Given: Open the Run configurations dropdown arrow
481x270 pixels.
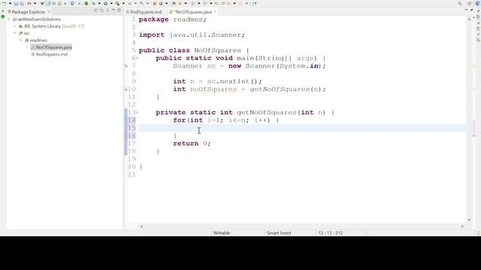Looking at the screenshot, I should pos(111,4).
